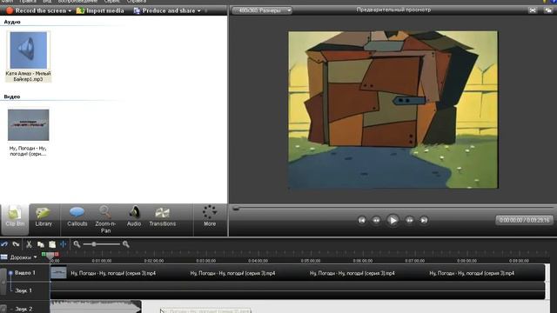Click the timecode display 0:00:00;00 / 0:09:29;16

tap(524, 220)
